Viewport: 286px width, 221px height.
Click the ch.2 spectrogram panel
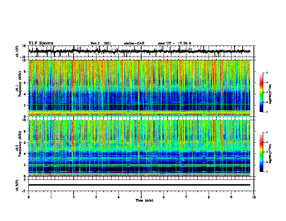pyautogui.click(x=139, y=148)
